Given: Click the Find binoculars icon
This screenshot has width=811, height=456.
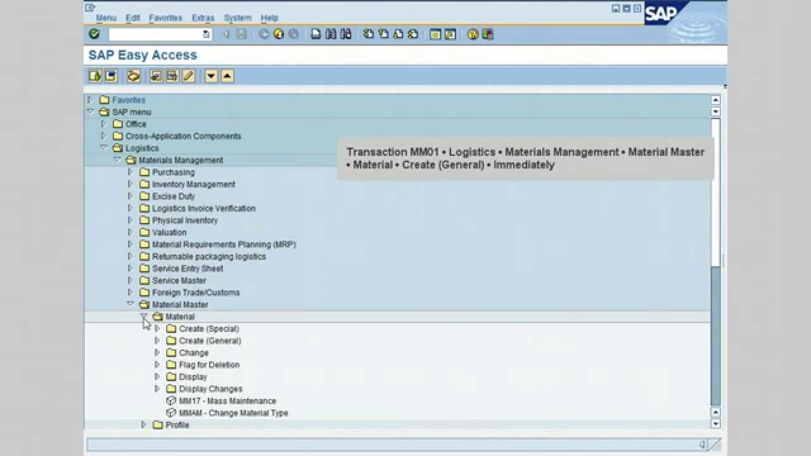Looking at the screenshot, I should (331, 34).
